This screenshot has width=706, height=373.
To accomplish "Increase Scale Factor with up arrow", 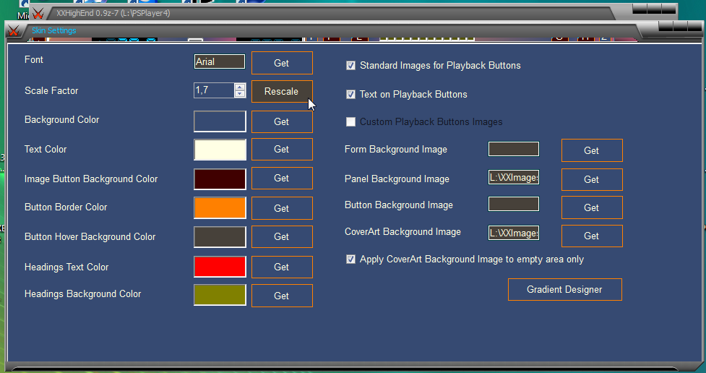I will [240, 87].
